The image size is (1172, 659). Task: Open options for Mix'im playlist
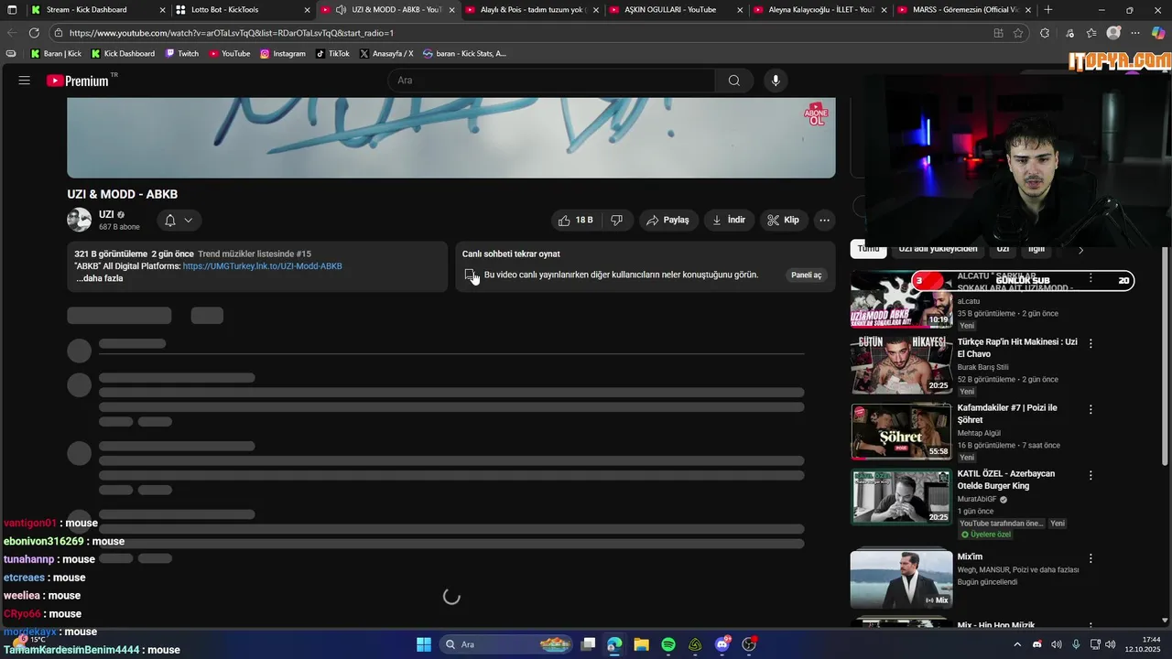pos(1091,557)
